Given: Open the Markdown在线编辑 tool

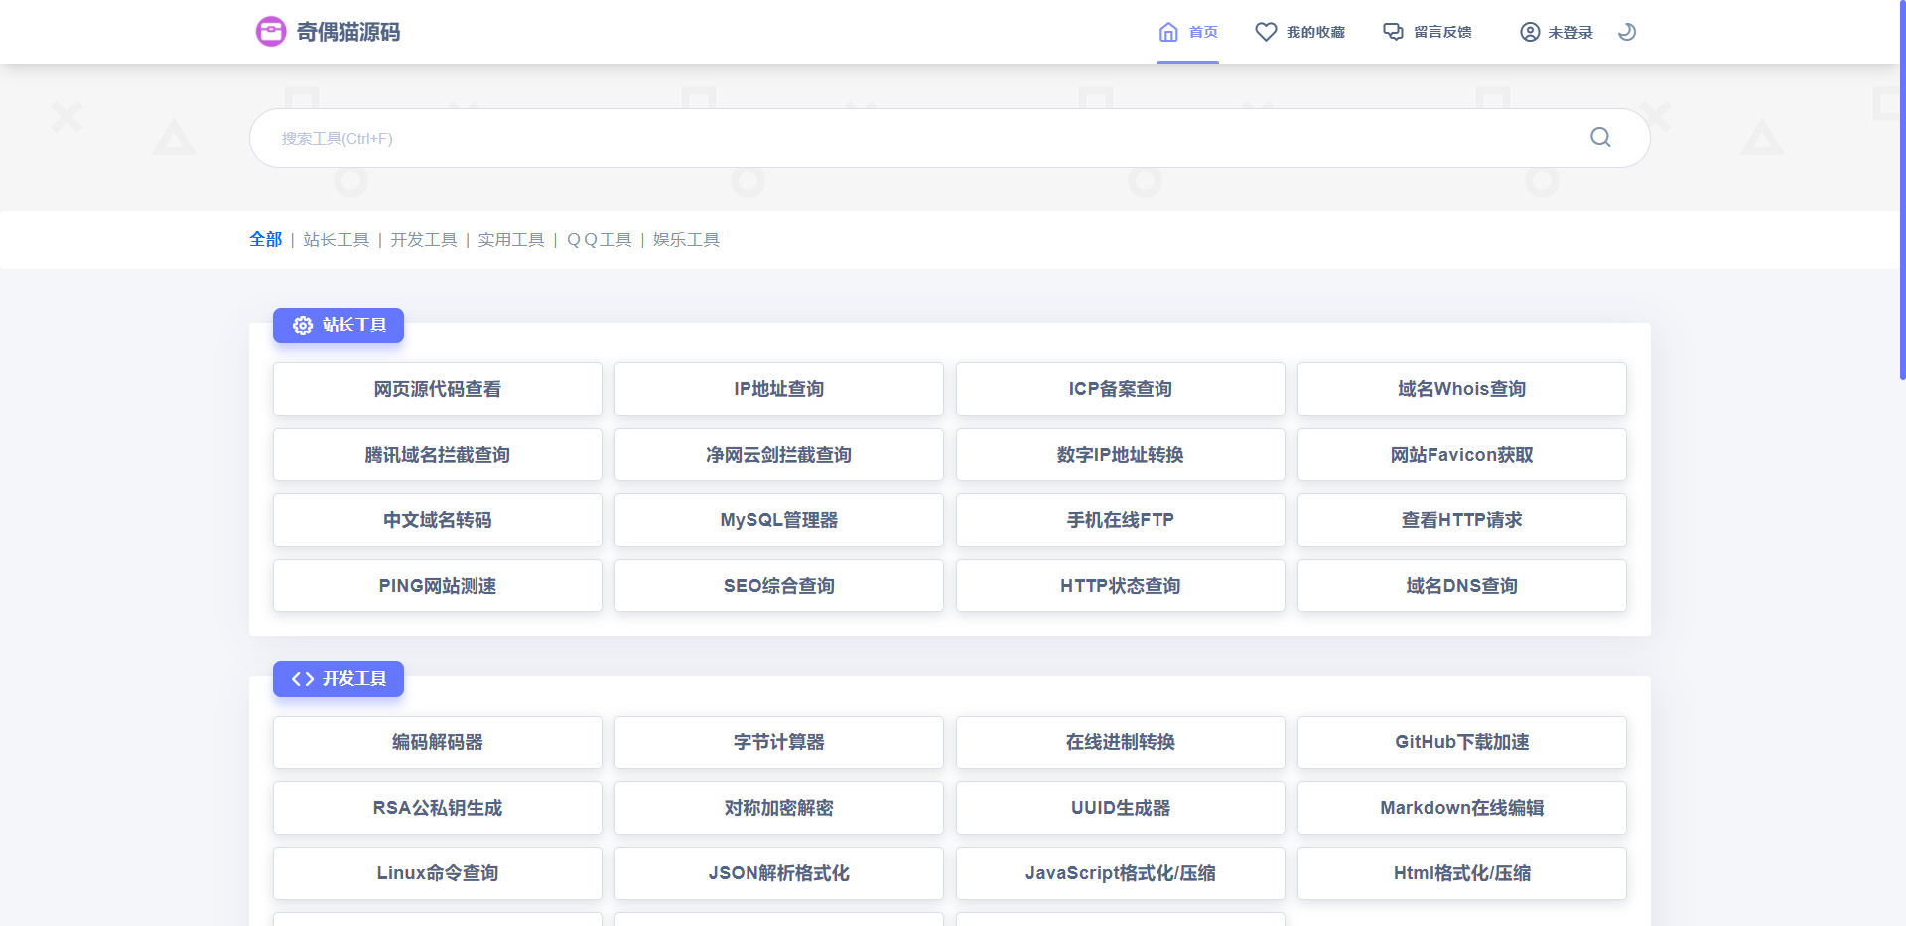Looking at the screenshot, I should tap(1462, 808).
